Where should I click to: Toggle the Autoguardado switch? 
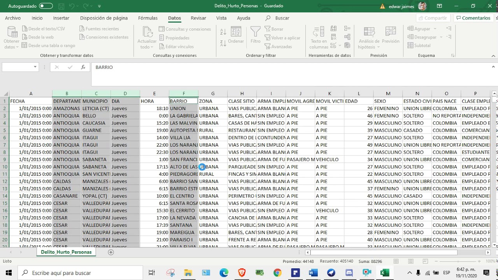(46, 6)
